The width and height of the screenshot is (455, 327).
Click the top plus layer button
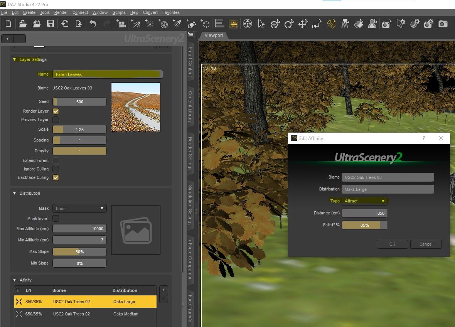8,39
